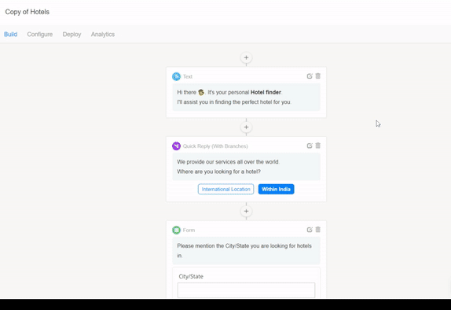Edit the Form block
The image size is (451, 310).
310,230
